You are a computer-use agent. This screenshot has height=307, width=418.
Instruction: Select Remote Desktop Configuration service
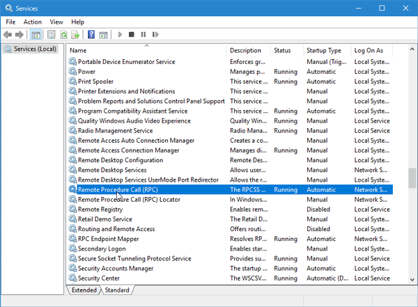pos(121,160)
